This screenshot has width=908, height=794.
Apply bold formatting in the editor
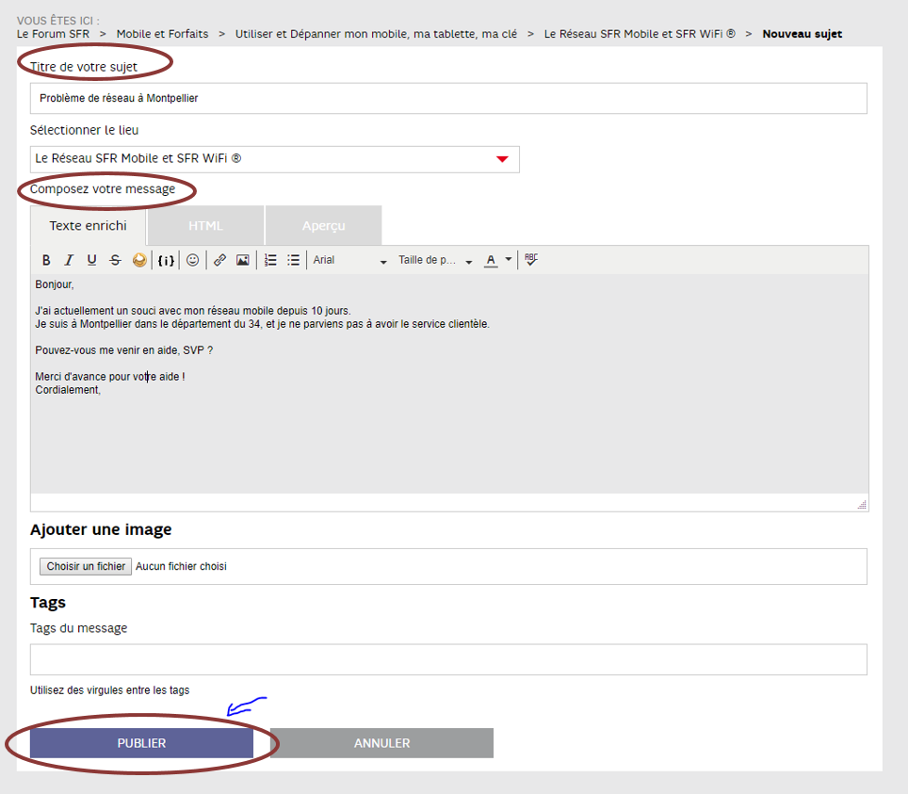(46, 260)
